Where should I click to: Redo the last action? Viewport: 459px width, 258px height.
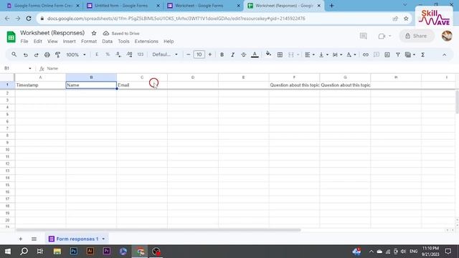click(36, 54)
